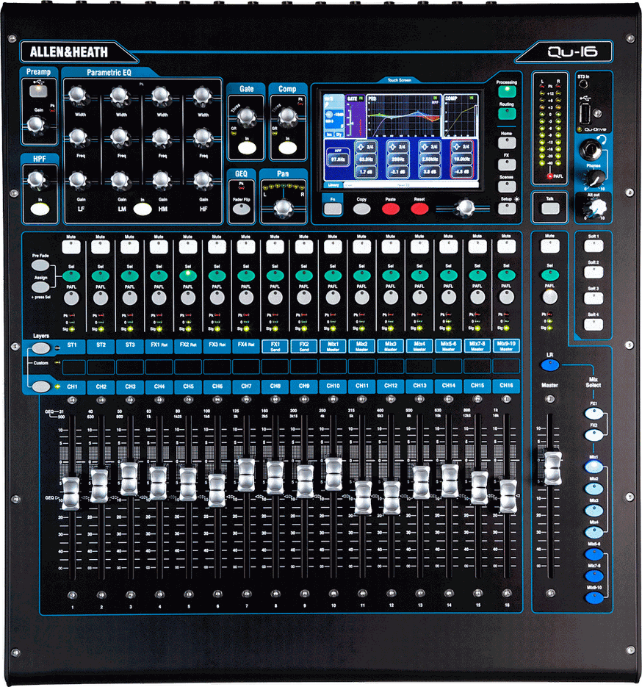
Task: Select the Mix9-10 key
Action: (594, 597)
